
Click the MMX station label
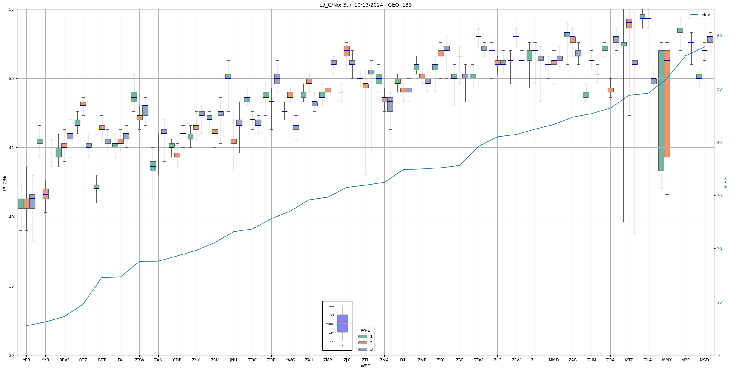point(667,360)
